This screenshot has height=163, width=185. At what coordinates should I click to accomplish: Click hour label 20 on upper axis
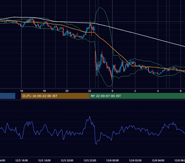tap(67, 91)
